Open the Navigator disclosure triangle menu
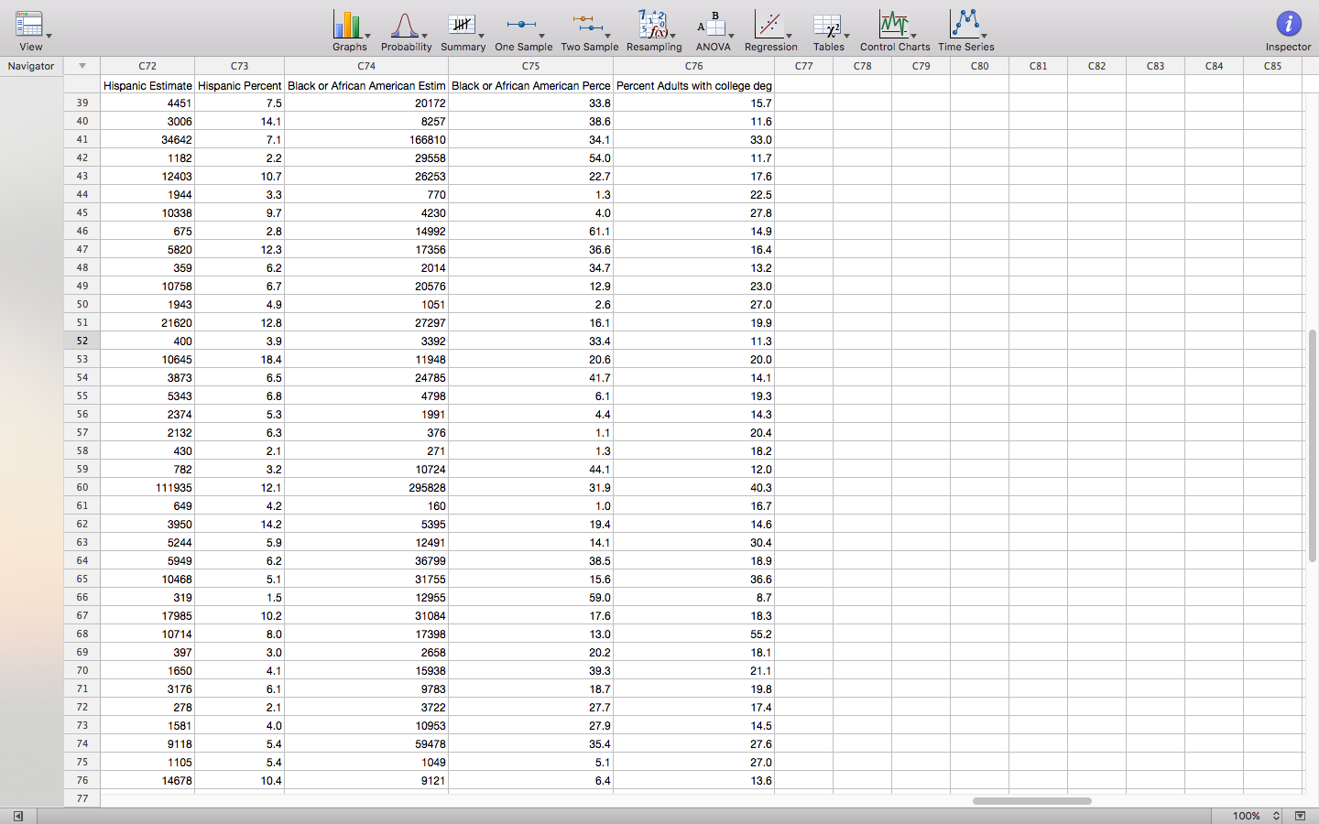This screenshot has width=1319, height=824. tap(82, 66)
